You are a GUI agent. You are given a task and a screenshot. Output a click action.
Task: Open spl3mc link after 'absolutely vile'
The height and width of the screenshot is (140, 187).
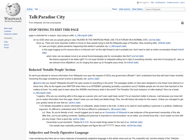(91, 79)
